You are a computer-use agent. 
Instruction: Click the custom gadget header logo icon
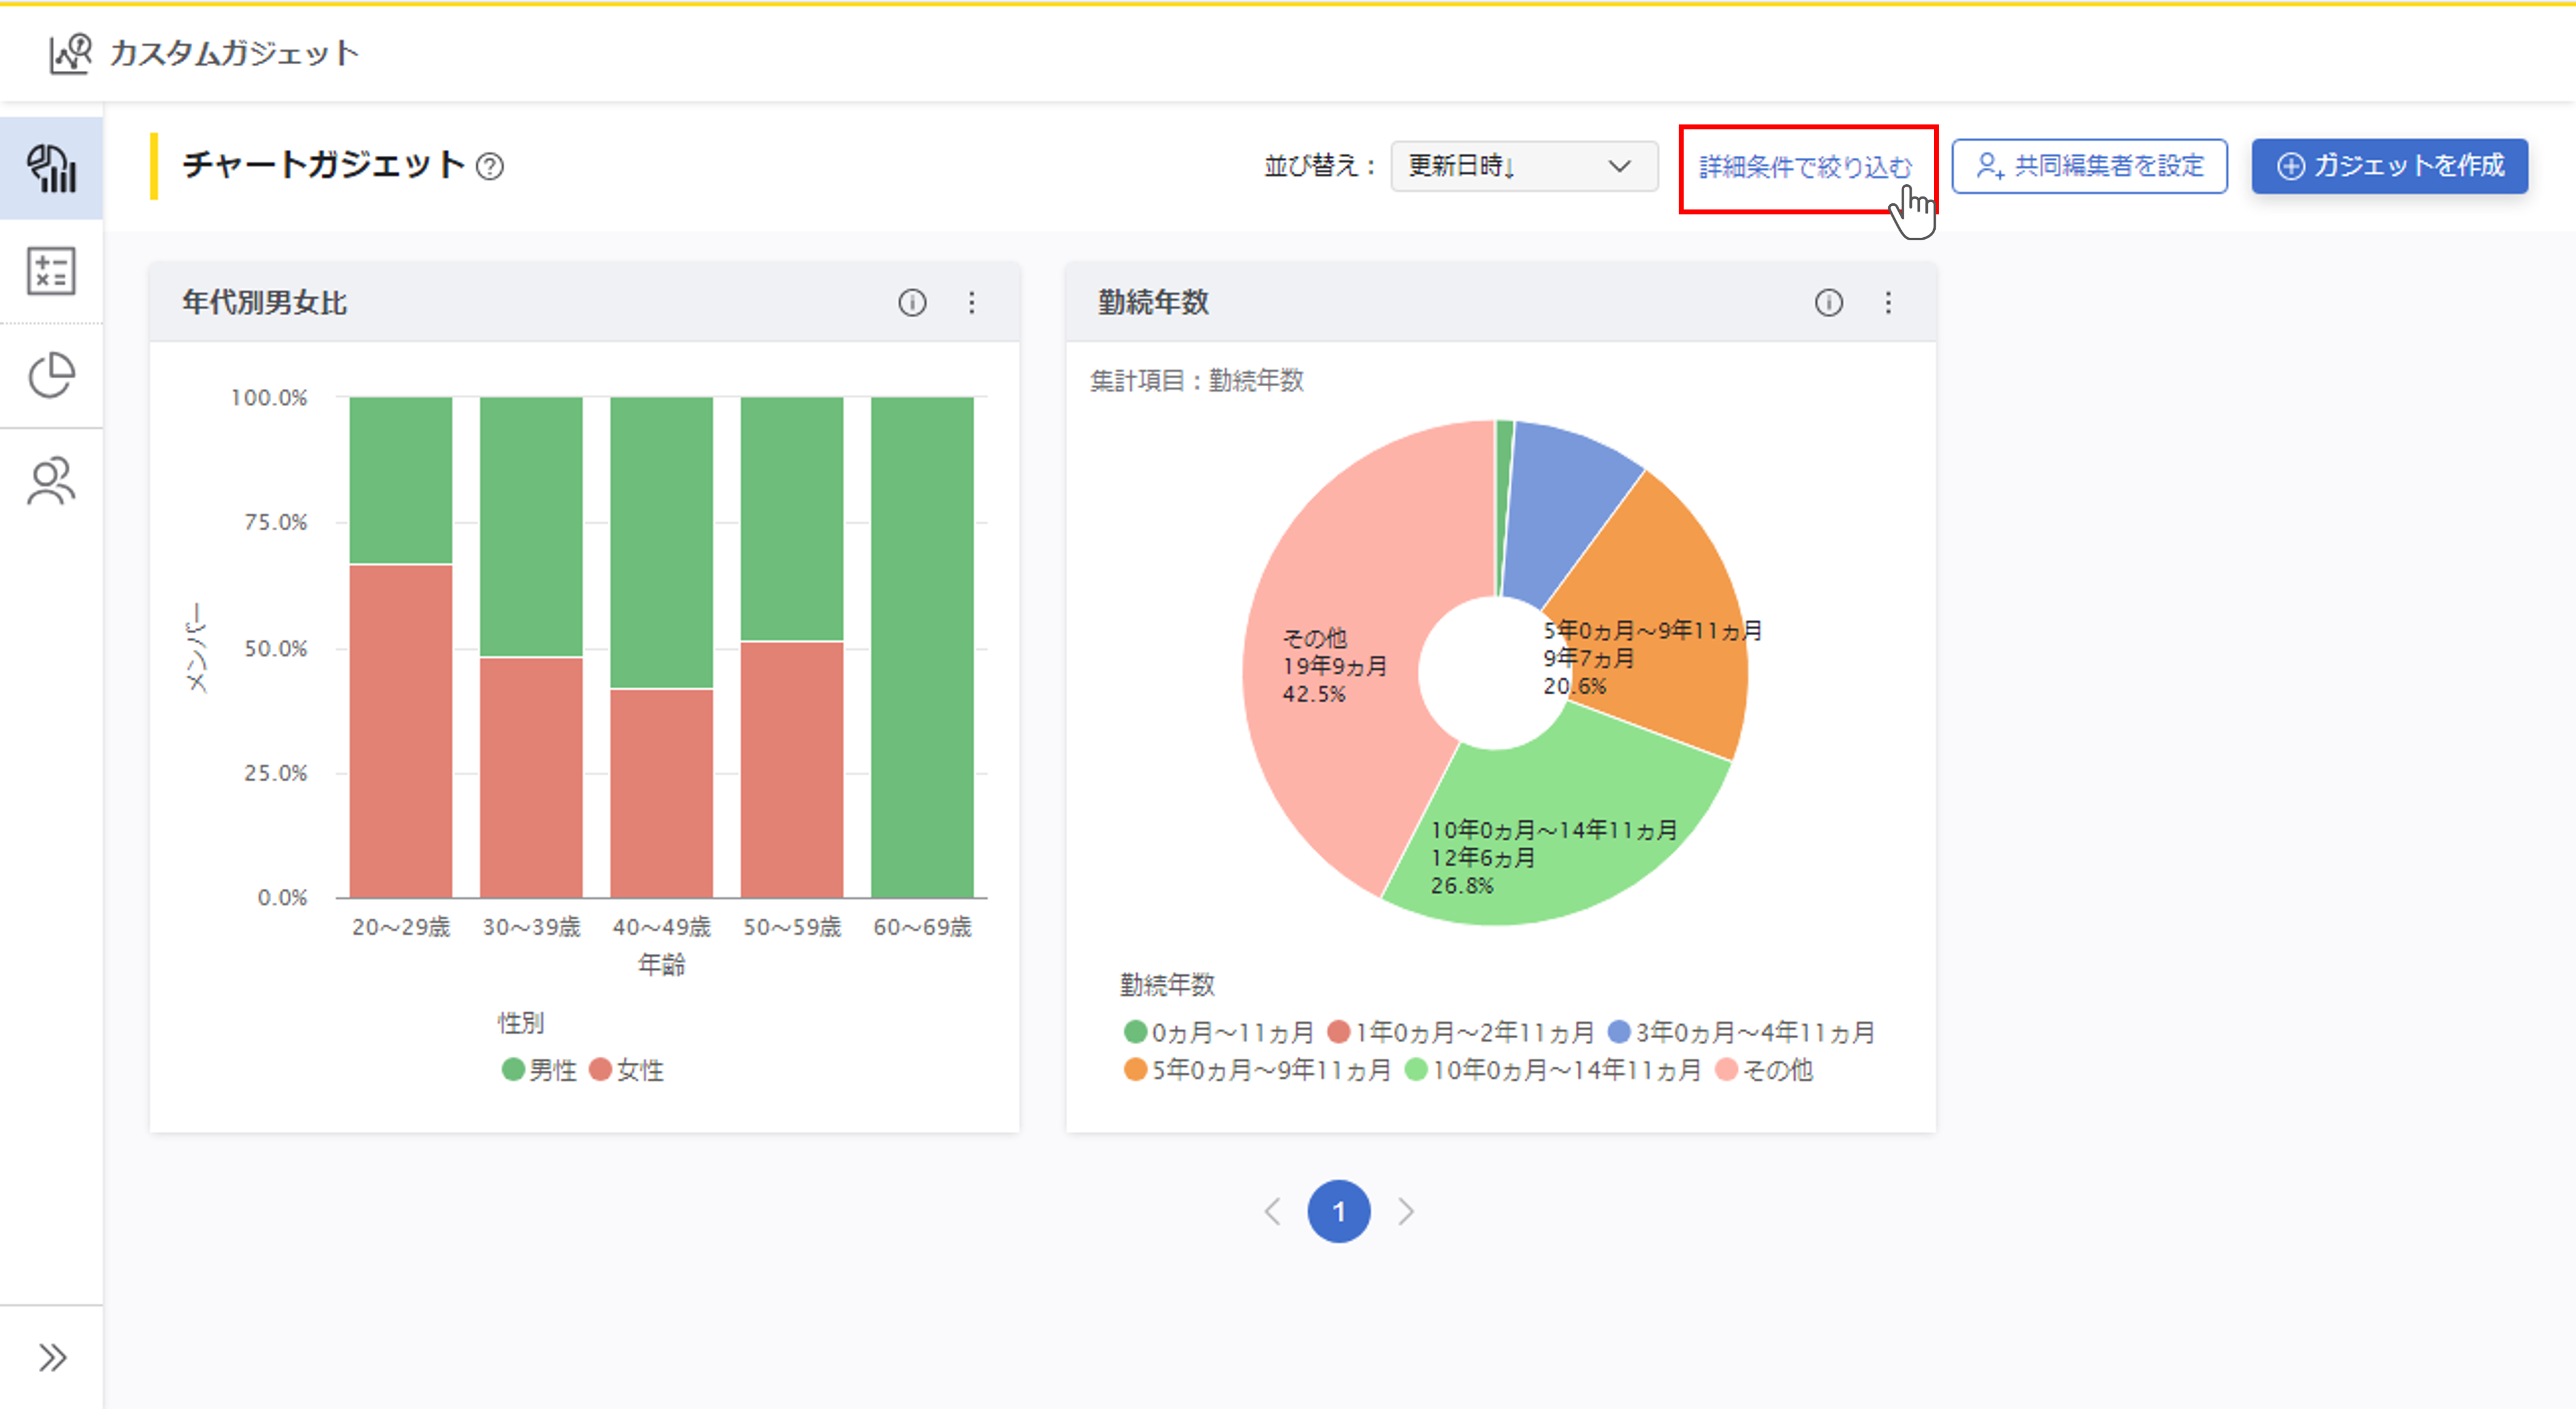(x=70, y=53)
